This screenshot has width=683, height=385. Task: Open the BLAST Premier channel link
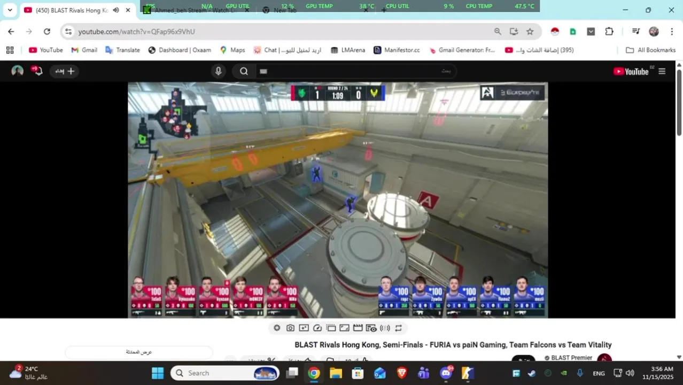(571, 358)
